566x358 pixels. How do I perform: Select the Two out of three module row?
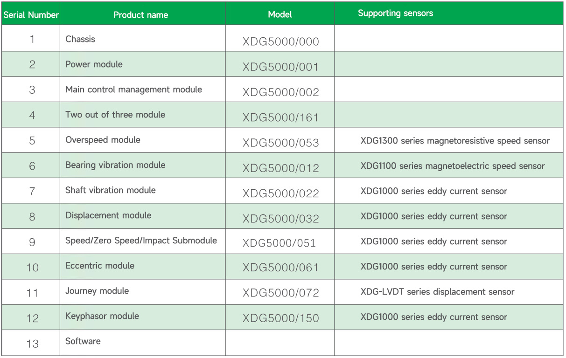click(x=282, y=115)
